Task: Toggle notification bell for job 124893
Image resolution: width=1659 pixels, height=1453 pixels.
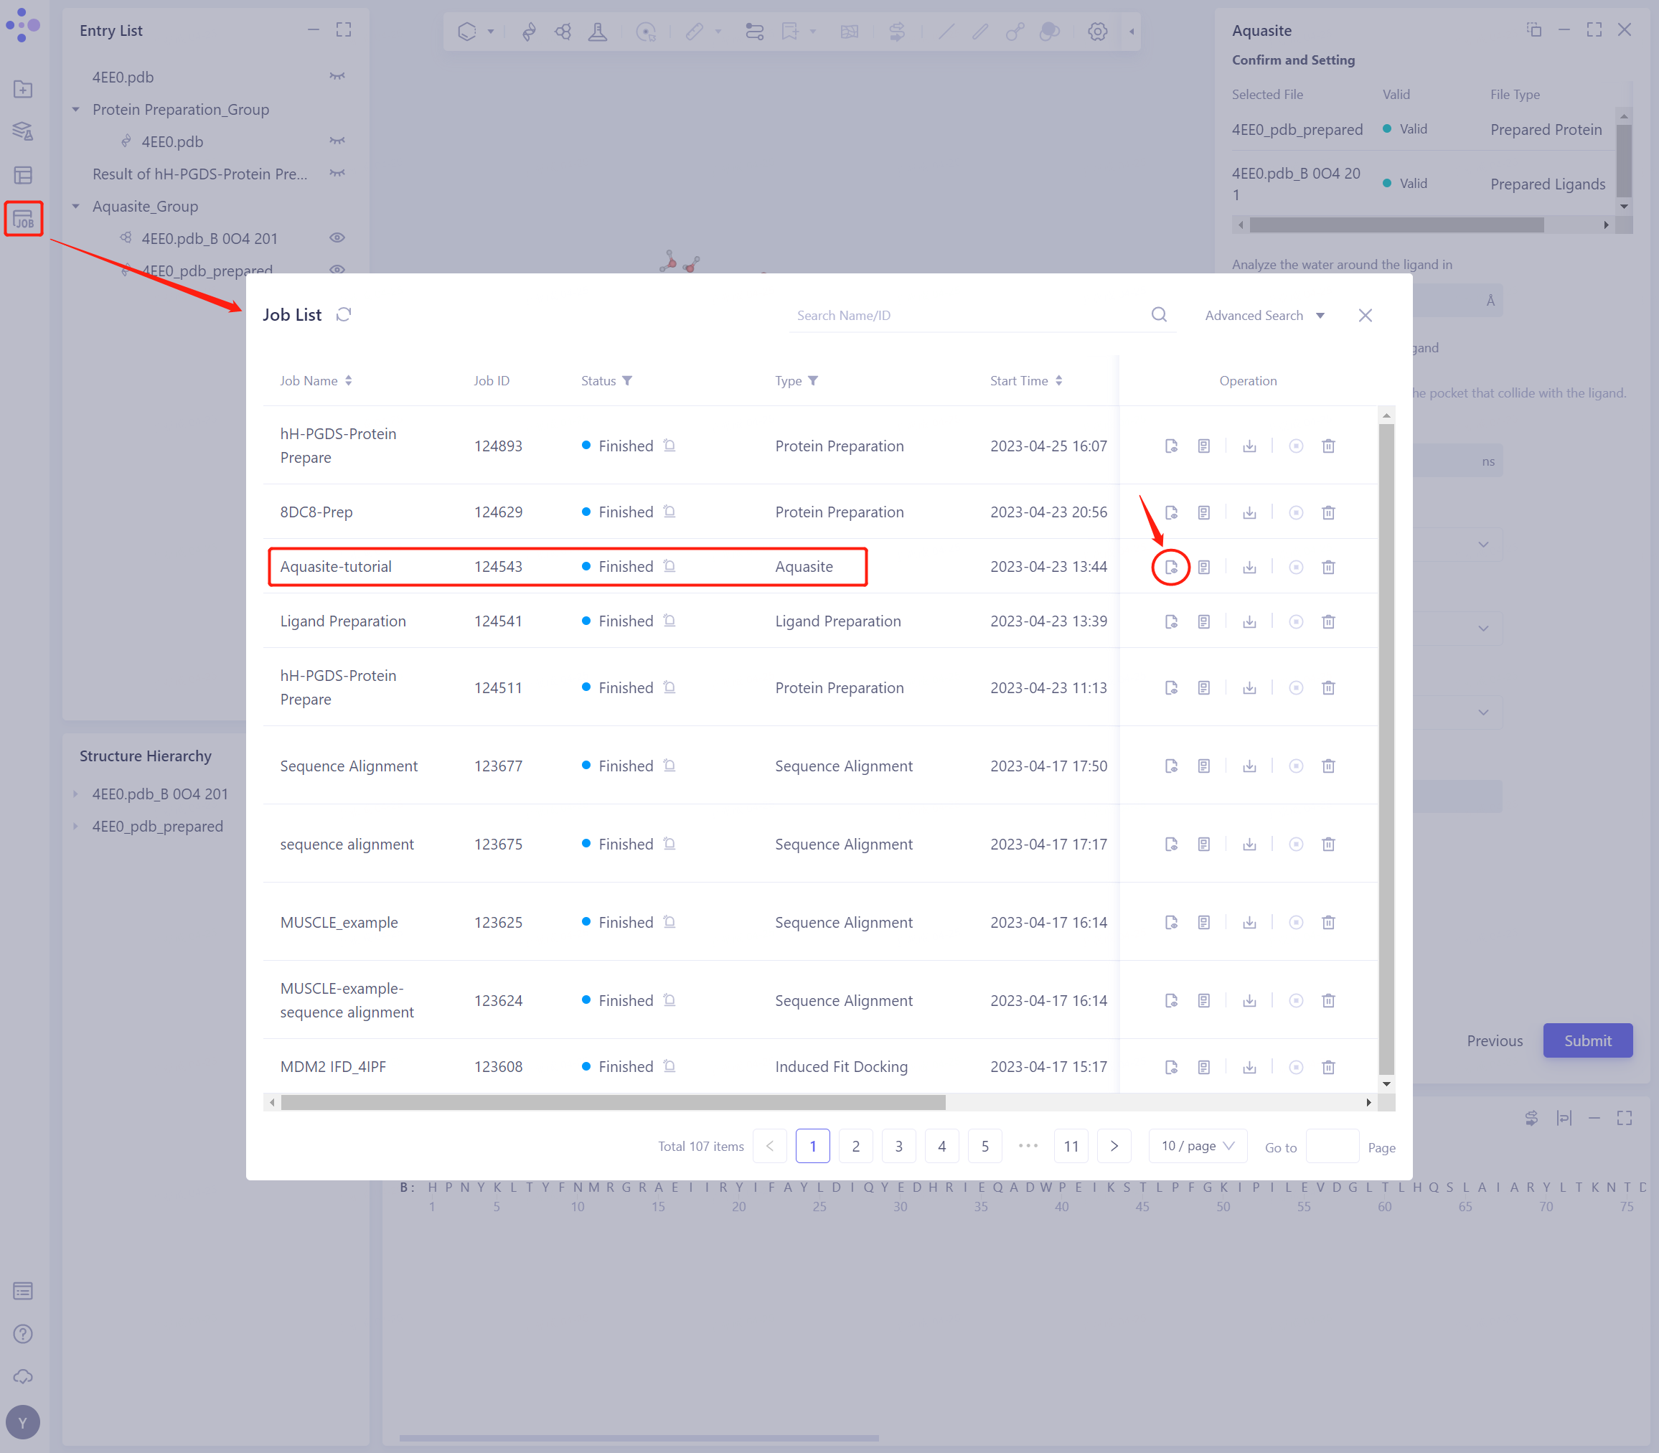Action: tap(669, 445)
